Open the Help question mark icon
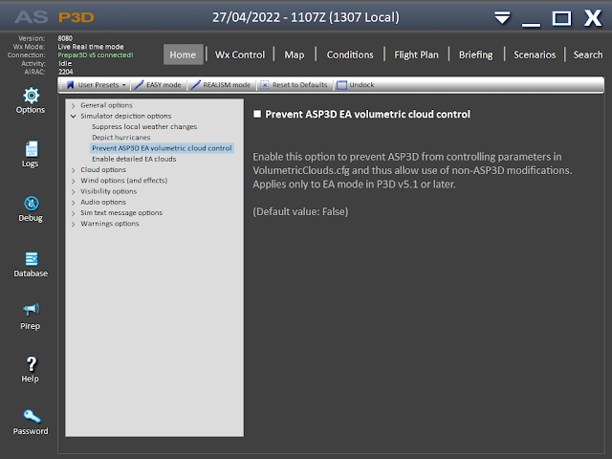 [x=31, y=364]
